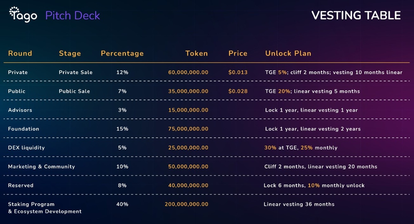The width and height of the screenshot is (414, 224).
Task: Select the Staking Program & Ecosystem Development label
Action: click(x=45, y=208)
